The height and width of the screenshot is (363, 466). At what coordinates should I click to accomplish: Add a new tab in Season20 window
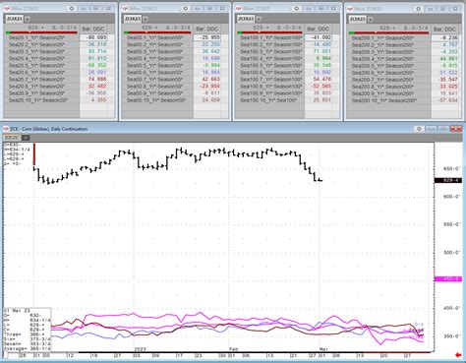(x=28, y=19)
